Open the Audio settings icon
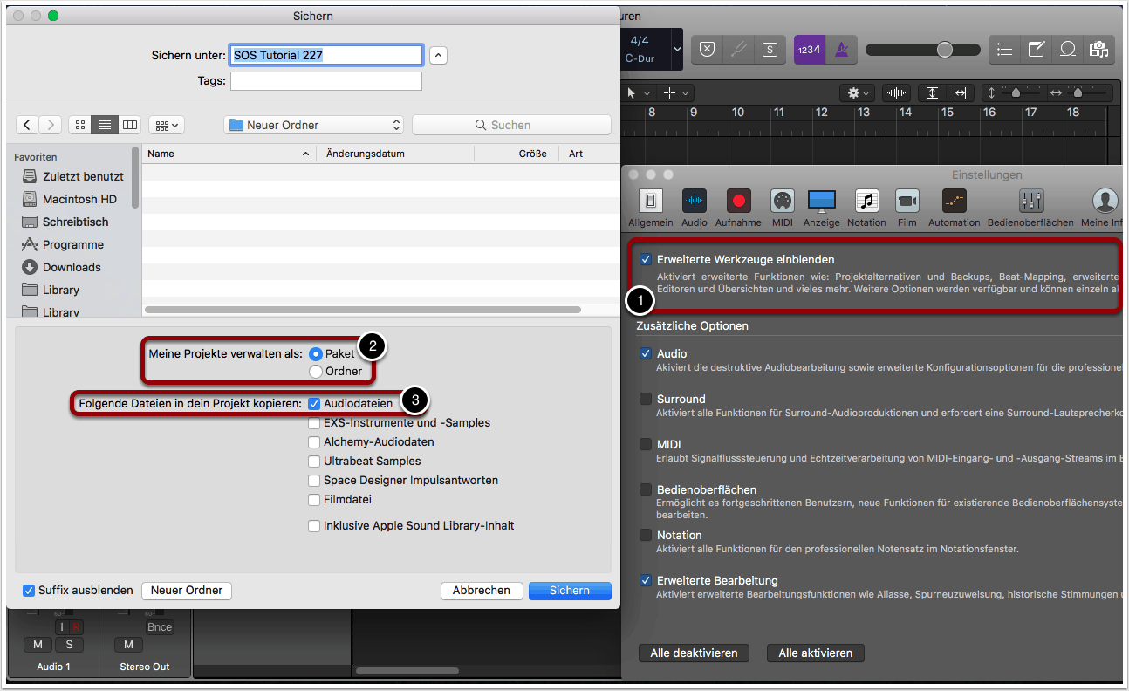This screenshot has width=1129, height=691. 695,202
